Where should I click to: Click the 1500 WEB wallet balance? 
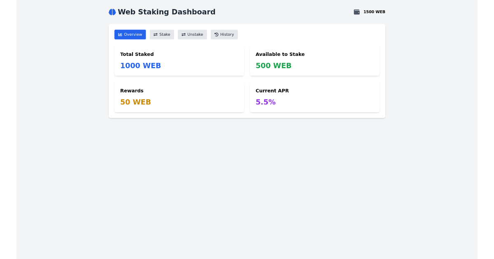373,12
